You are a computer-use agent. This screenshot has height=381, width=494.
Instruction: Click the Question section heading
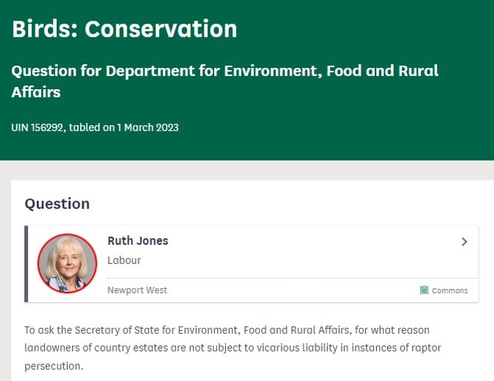(57, 203)
